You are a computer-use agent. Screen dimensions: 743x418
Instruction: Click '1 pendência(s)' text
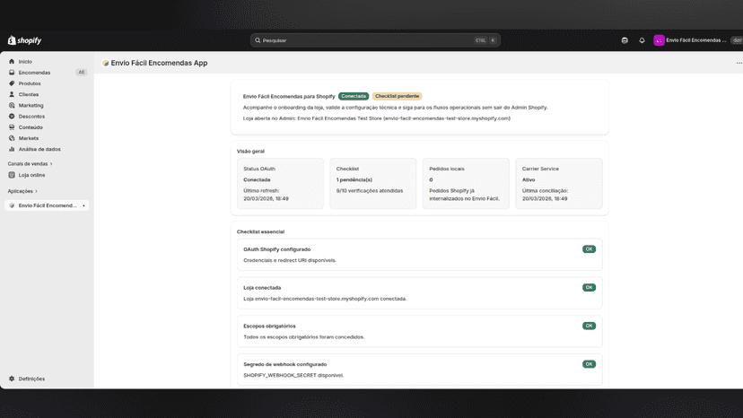click(354, 179)
